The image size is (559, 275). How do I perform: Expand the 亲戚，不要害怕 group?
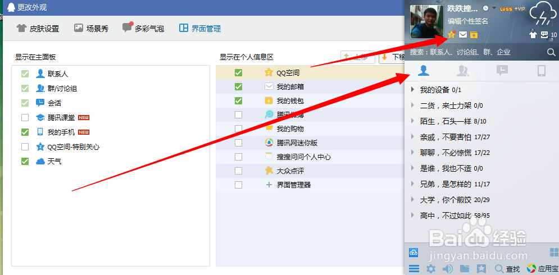(x=413, y=136)
